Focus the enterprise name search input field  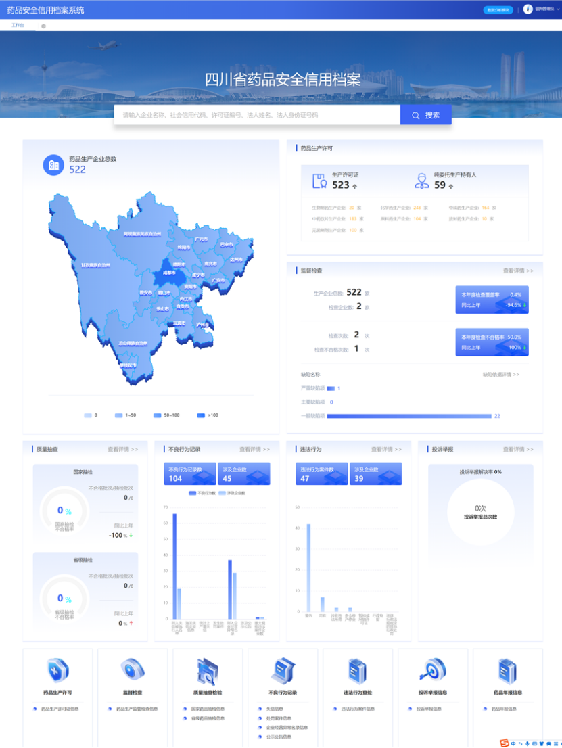click(257, 115)
